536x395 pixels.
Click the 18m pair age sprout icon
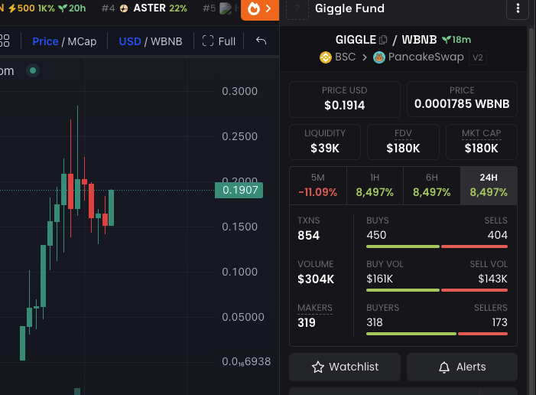446,40
